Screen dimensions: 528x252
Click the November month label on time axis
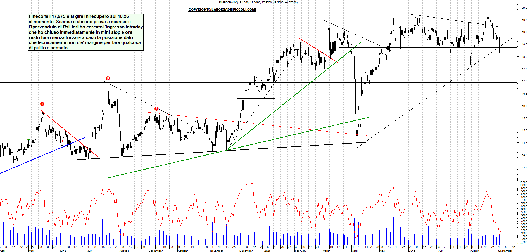[217, 251]
